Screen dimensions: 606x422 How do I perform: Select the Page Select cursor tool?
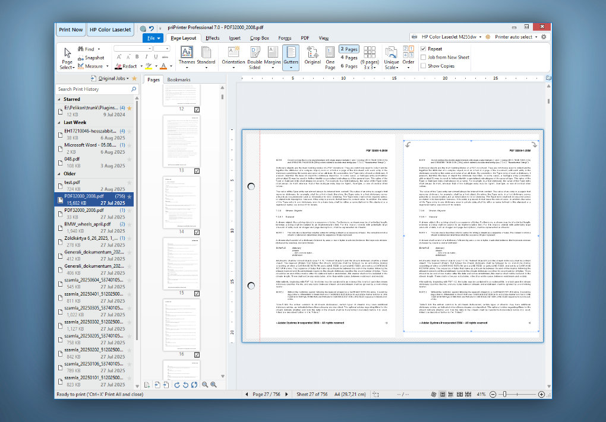(x=67, y=58)
